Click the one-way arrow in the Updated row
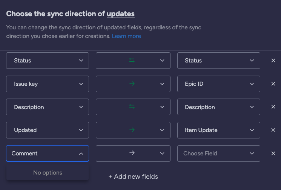Viewport: 281px width, 190px height. coord(132,130)
